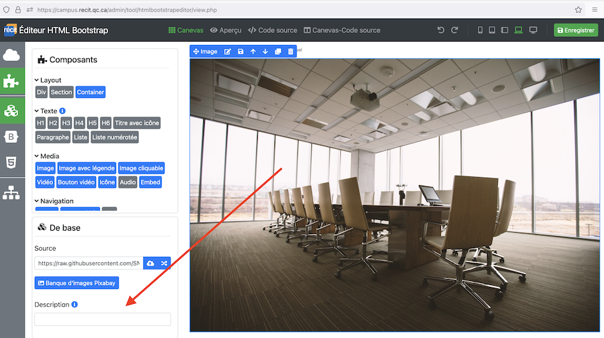
Task: Open the Code source view
Action: [272, 30]
